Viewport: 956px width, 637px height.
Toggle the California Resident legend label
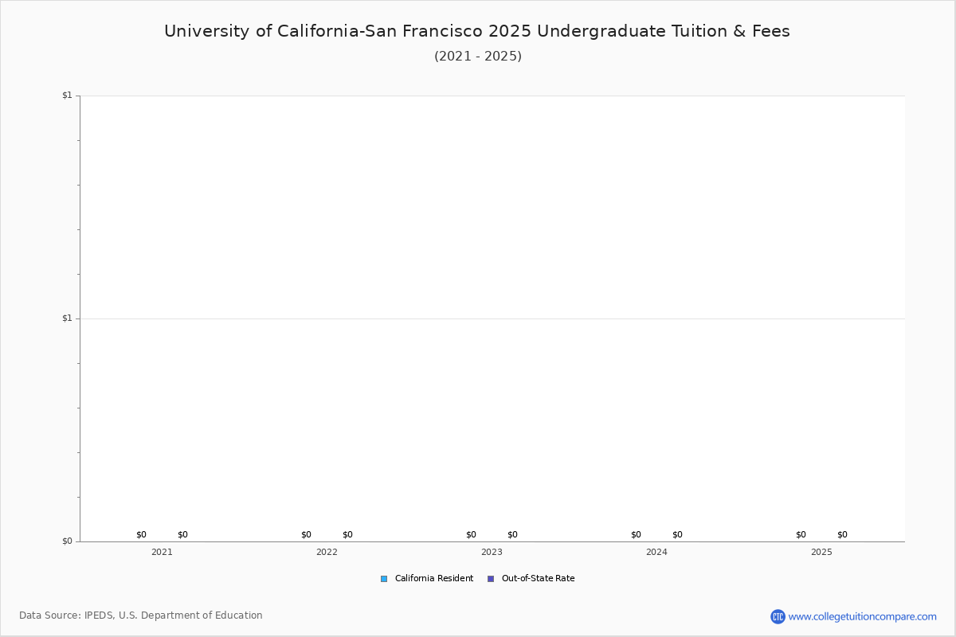click(433, 579)
